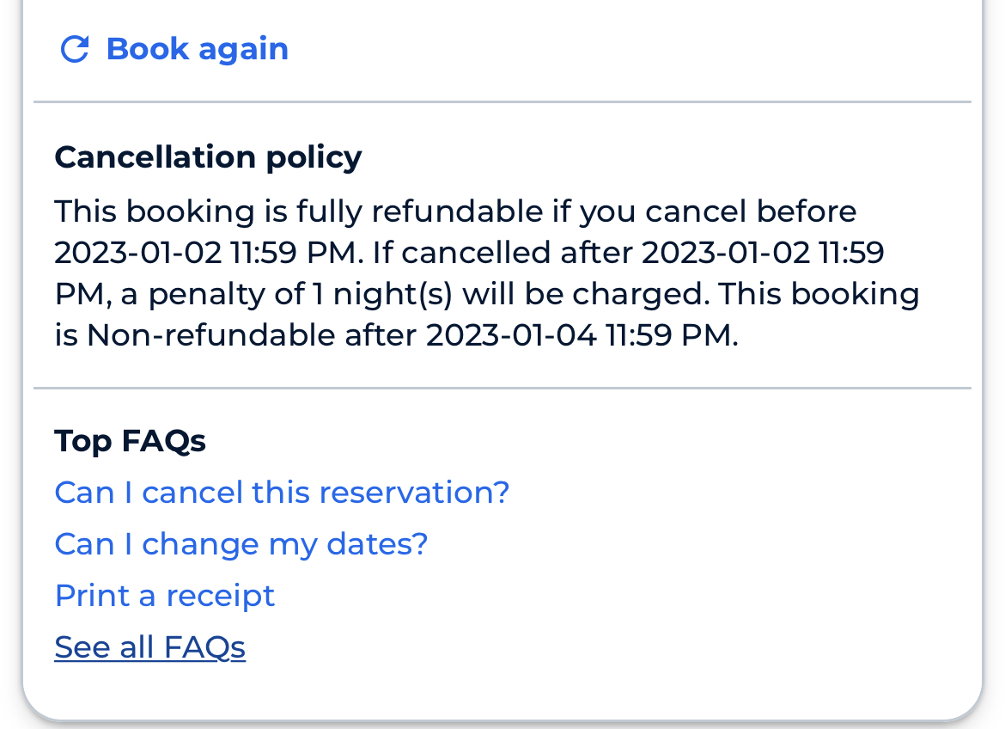The width and height of the screenshot is (1005, 729).
Task: Click the Cancellation policy heading
Action: pos(208,156)
